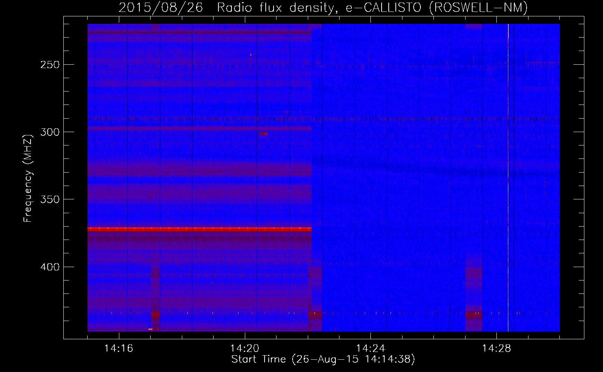Click the bright red horizontal emission band
Screen dimensions: 603x372
coord(199,229)
